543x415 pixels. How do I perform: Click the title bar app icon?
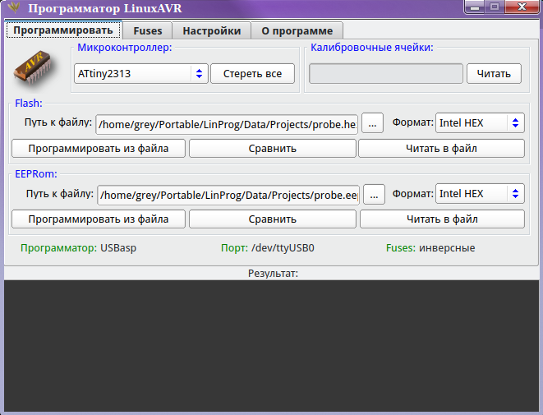tap(14, 7)
